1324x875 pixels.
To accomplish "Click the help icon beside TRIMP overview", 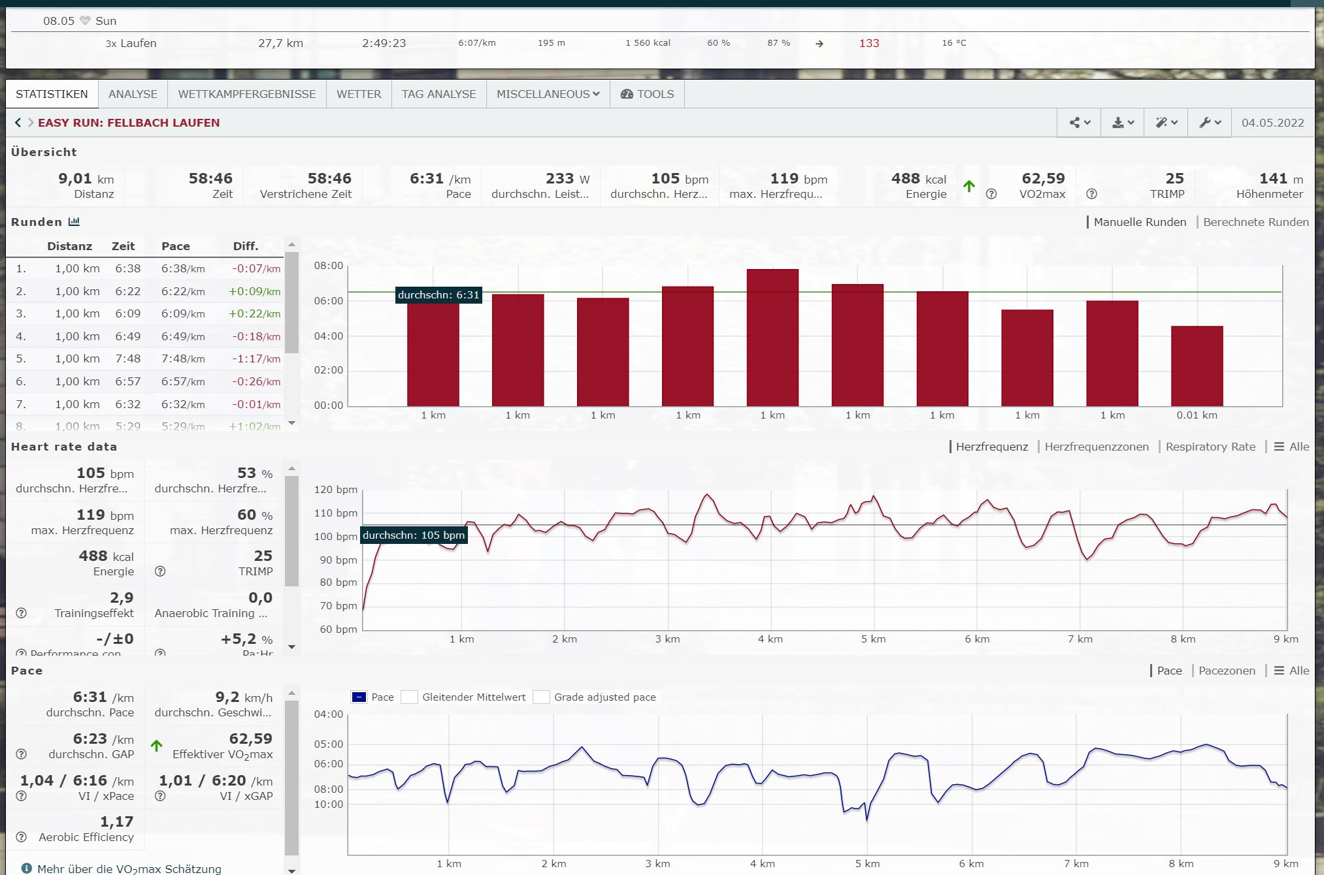I will pyautogui.click(x=1091, y=194).
